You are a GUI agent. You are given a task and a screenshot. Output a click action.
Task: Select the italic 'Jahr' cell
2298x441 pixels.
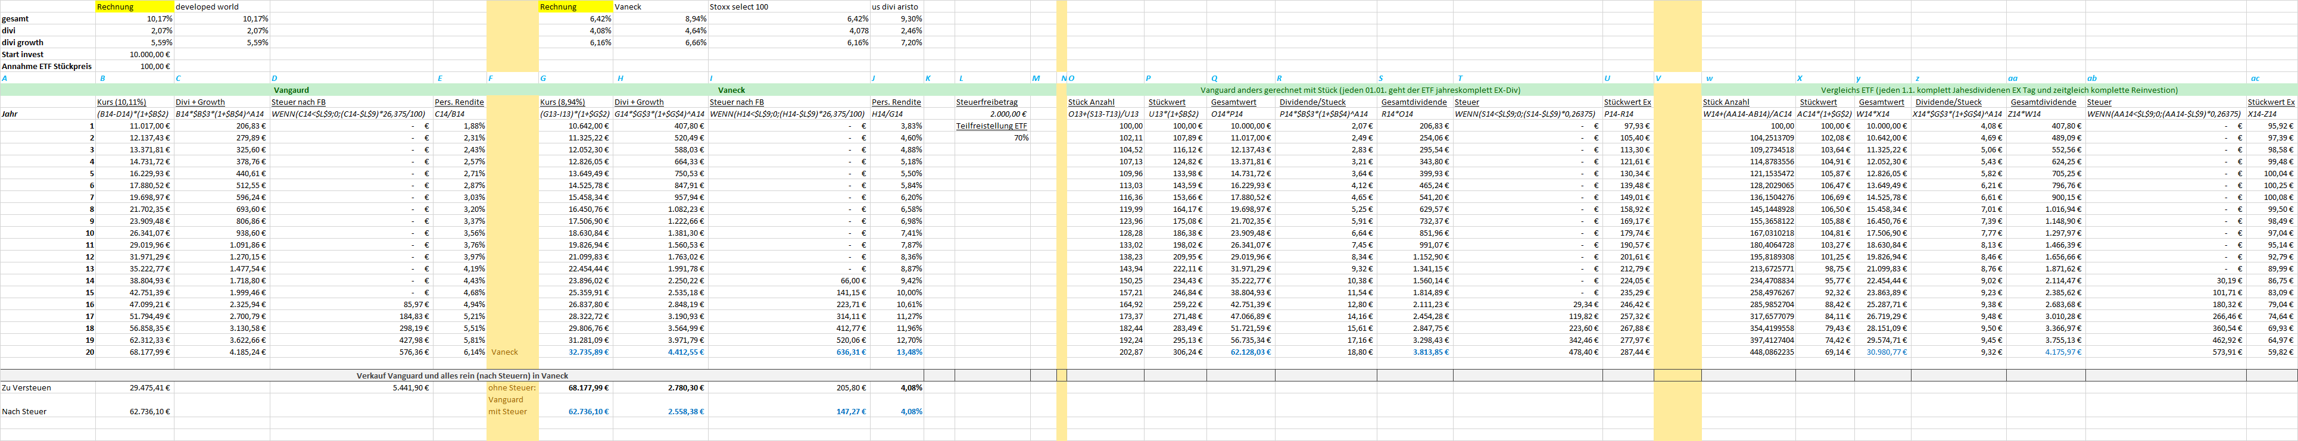[10, 114]
